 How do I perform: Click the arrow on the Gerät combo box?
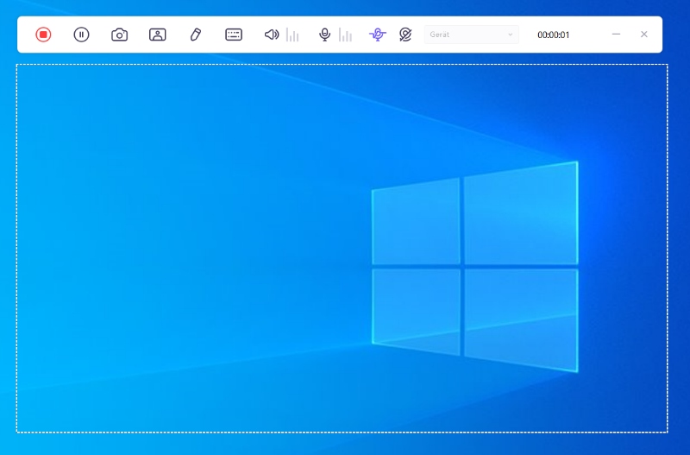511,35
